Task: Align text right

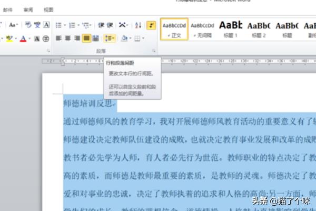Action: pos(77,38)
